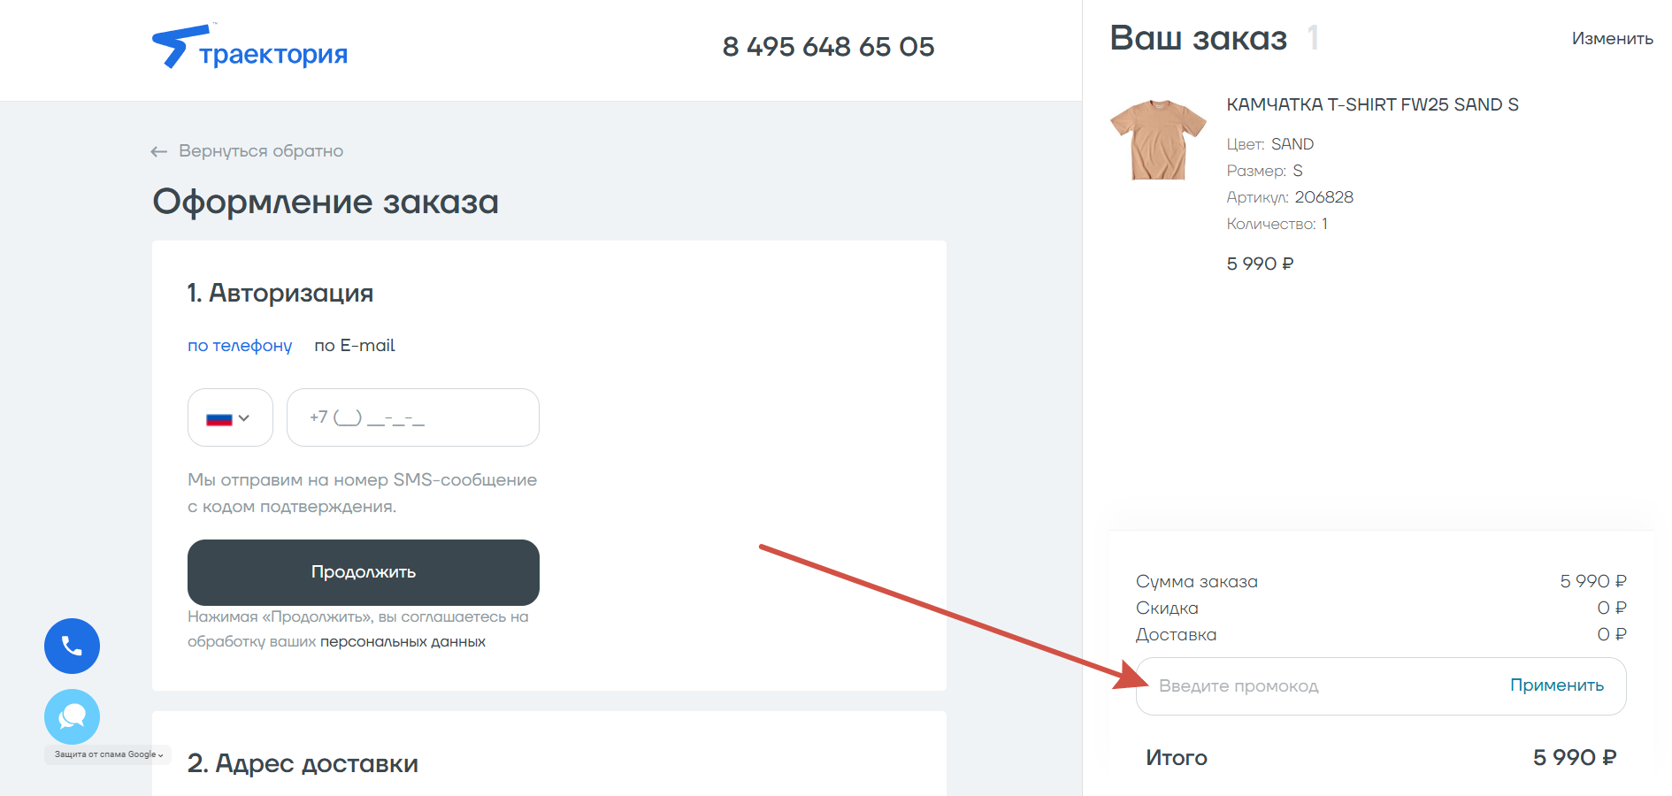Click the Сумма заказа row label
1672x796 pixels.
point(1197,582)
